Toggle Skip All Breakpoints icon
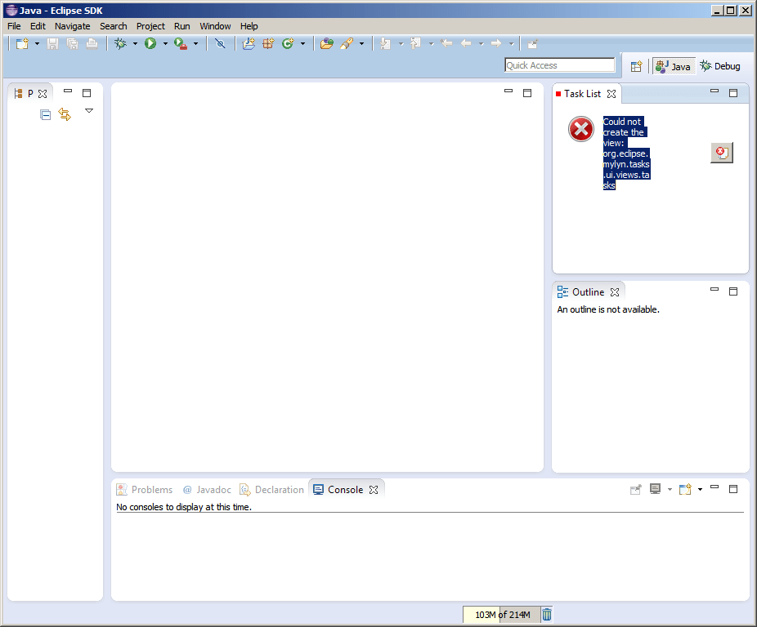The image size is (757, 627). (x=220, y=44)
